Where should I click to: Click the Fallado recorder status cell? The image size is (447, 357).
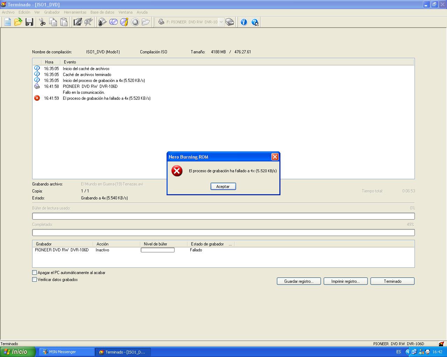coord(196,250)
